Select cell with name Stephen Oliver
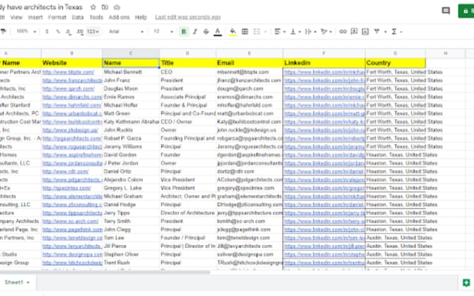 (x=130, y=254)
